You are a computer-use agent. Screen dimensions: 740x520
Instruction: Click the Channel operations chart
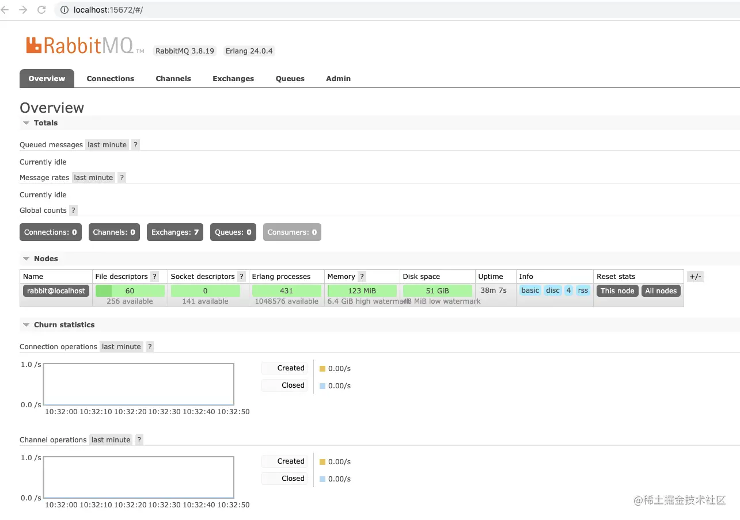139,477
